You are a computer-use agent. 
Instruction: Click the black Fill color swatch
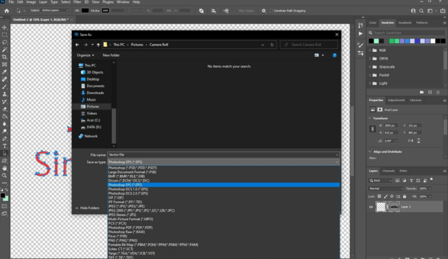pyautogui.click(x=85, y=10)
